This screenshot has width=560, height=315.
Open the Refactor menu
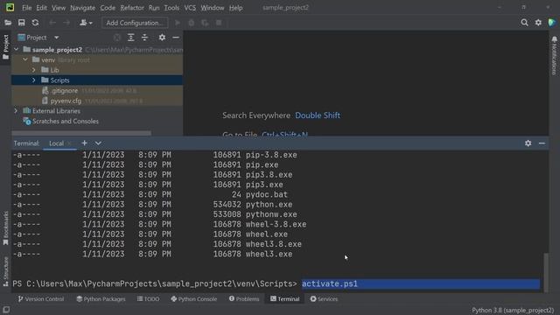click(x=132, y=8)
